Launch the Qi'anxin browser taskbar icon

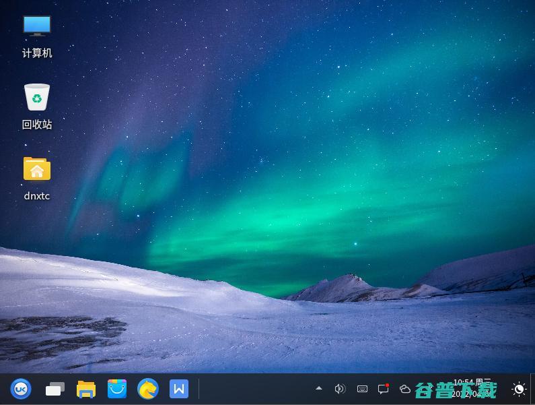click(148, 389)
